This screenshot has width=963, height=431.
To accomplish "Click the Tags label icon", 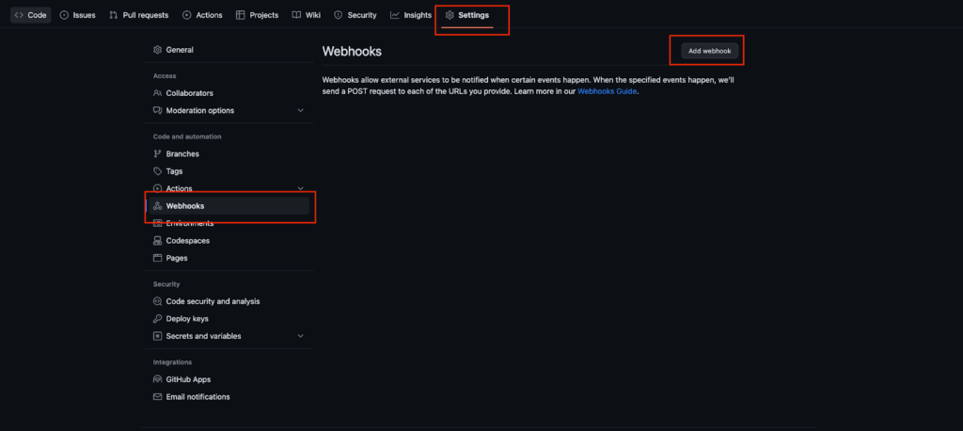I will click(158, 171).
